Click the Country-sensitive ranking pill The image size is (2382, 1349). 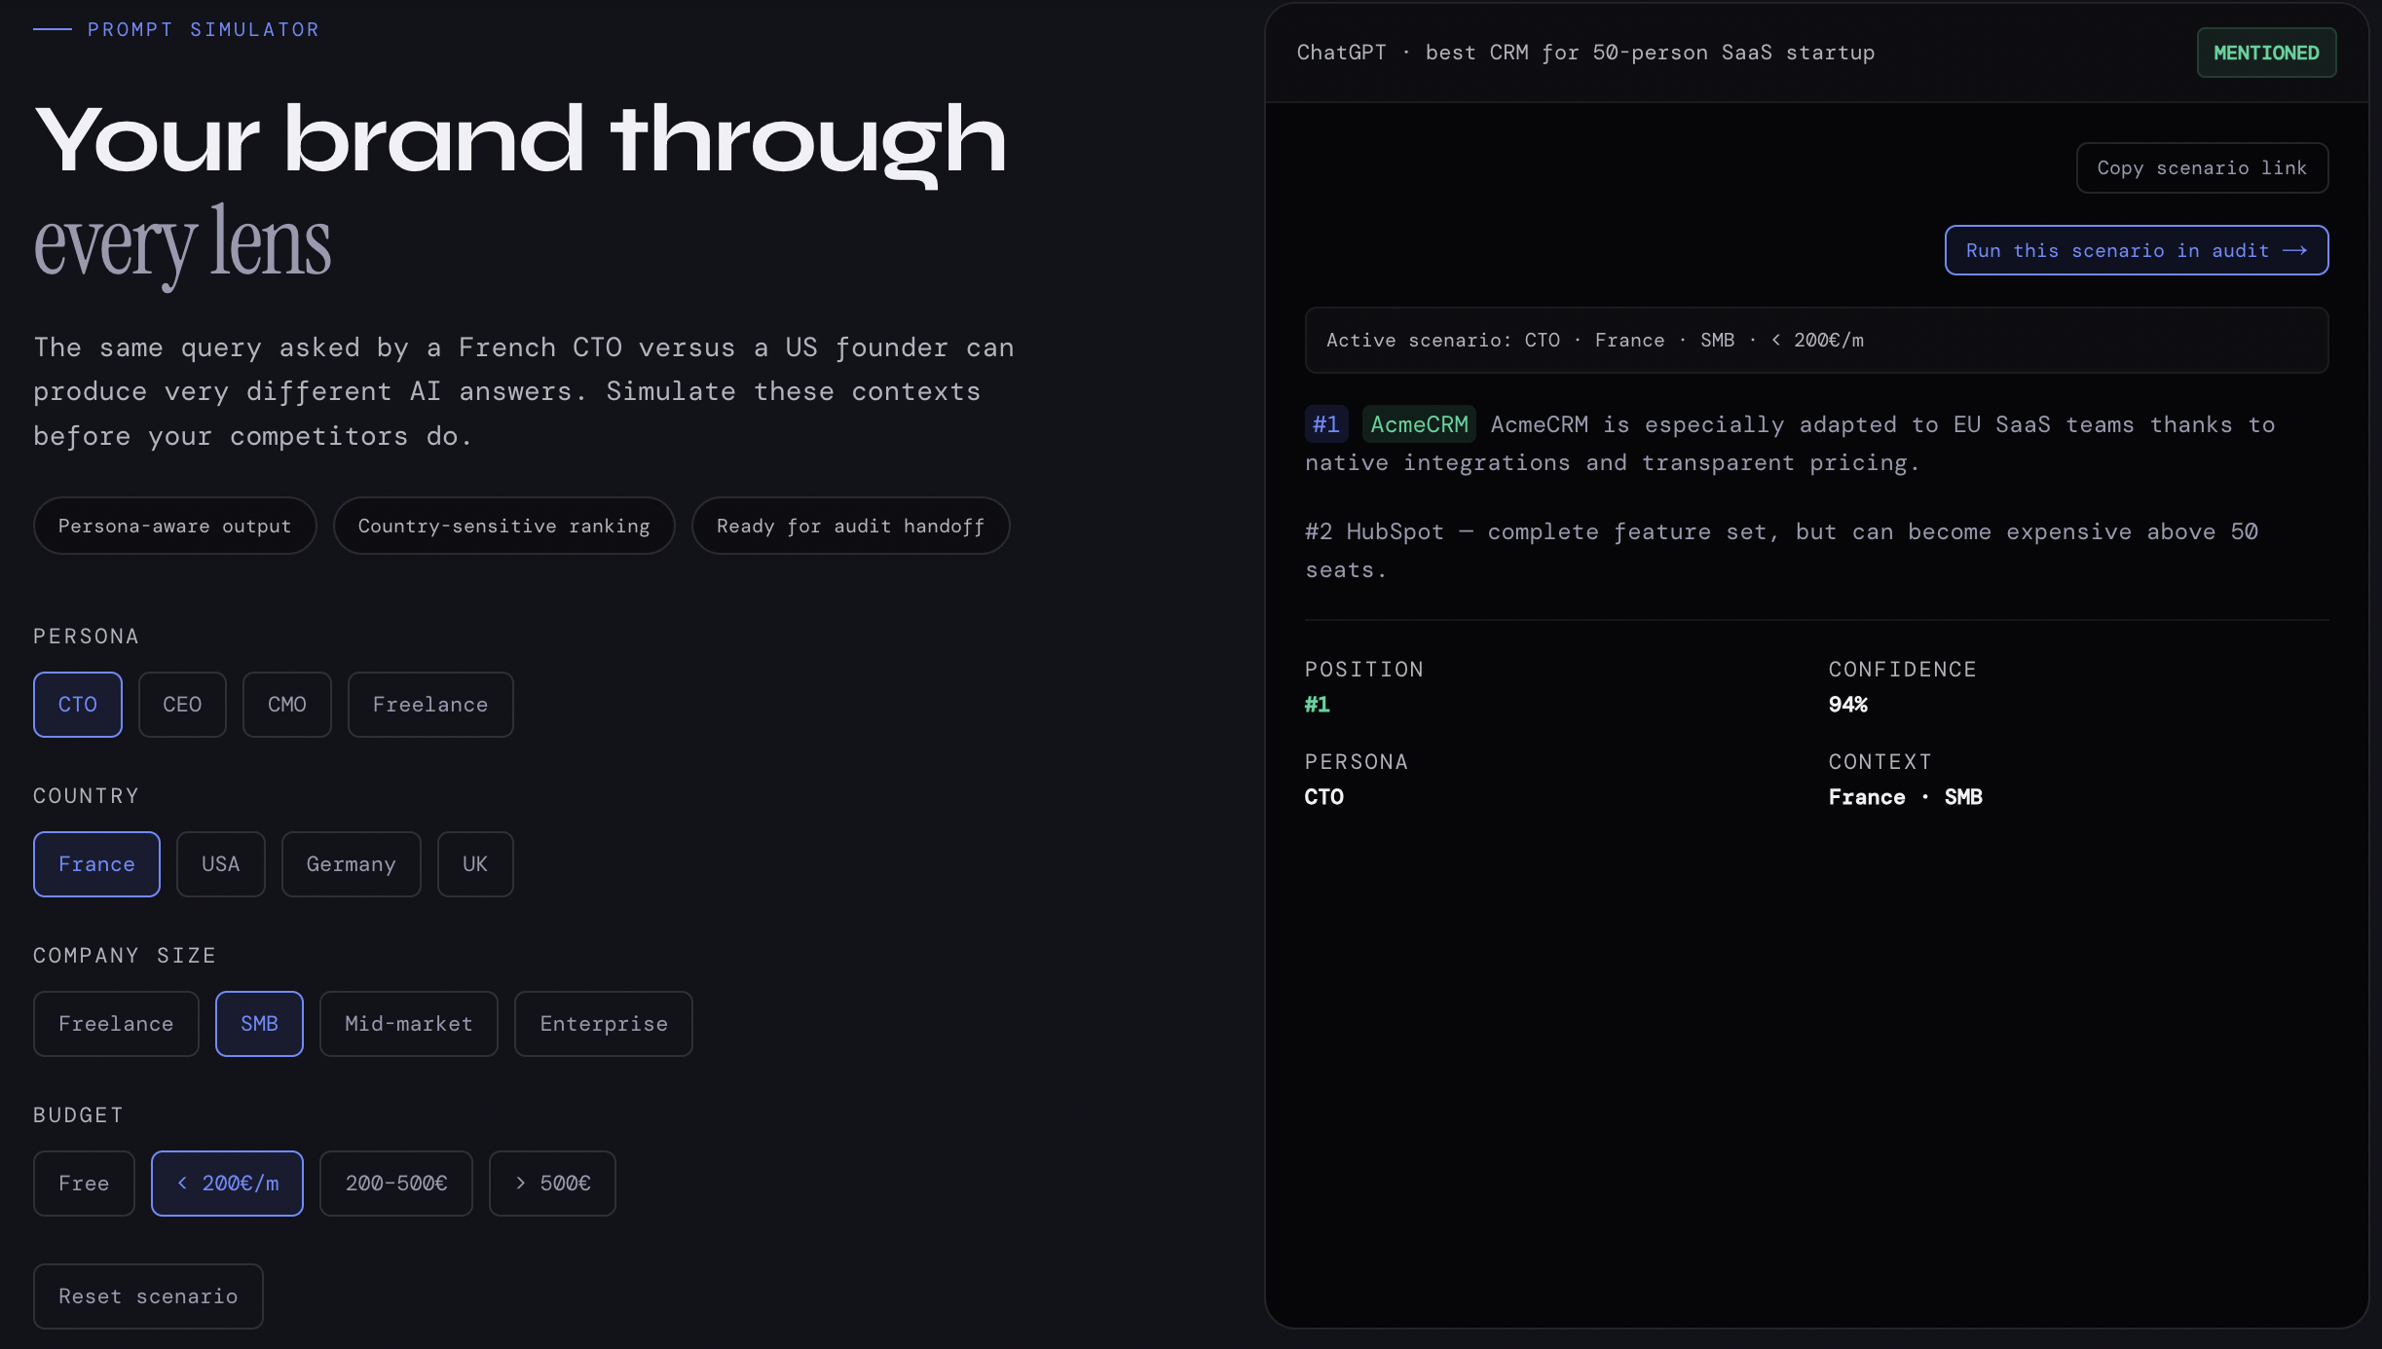[x=503, y=527]
